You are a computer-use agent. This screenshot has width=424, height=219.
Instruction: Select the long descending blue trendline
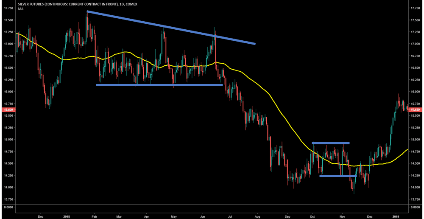pyautogui.click(x=171, y=27)
